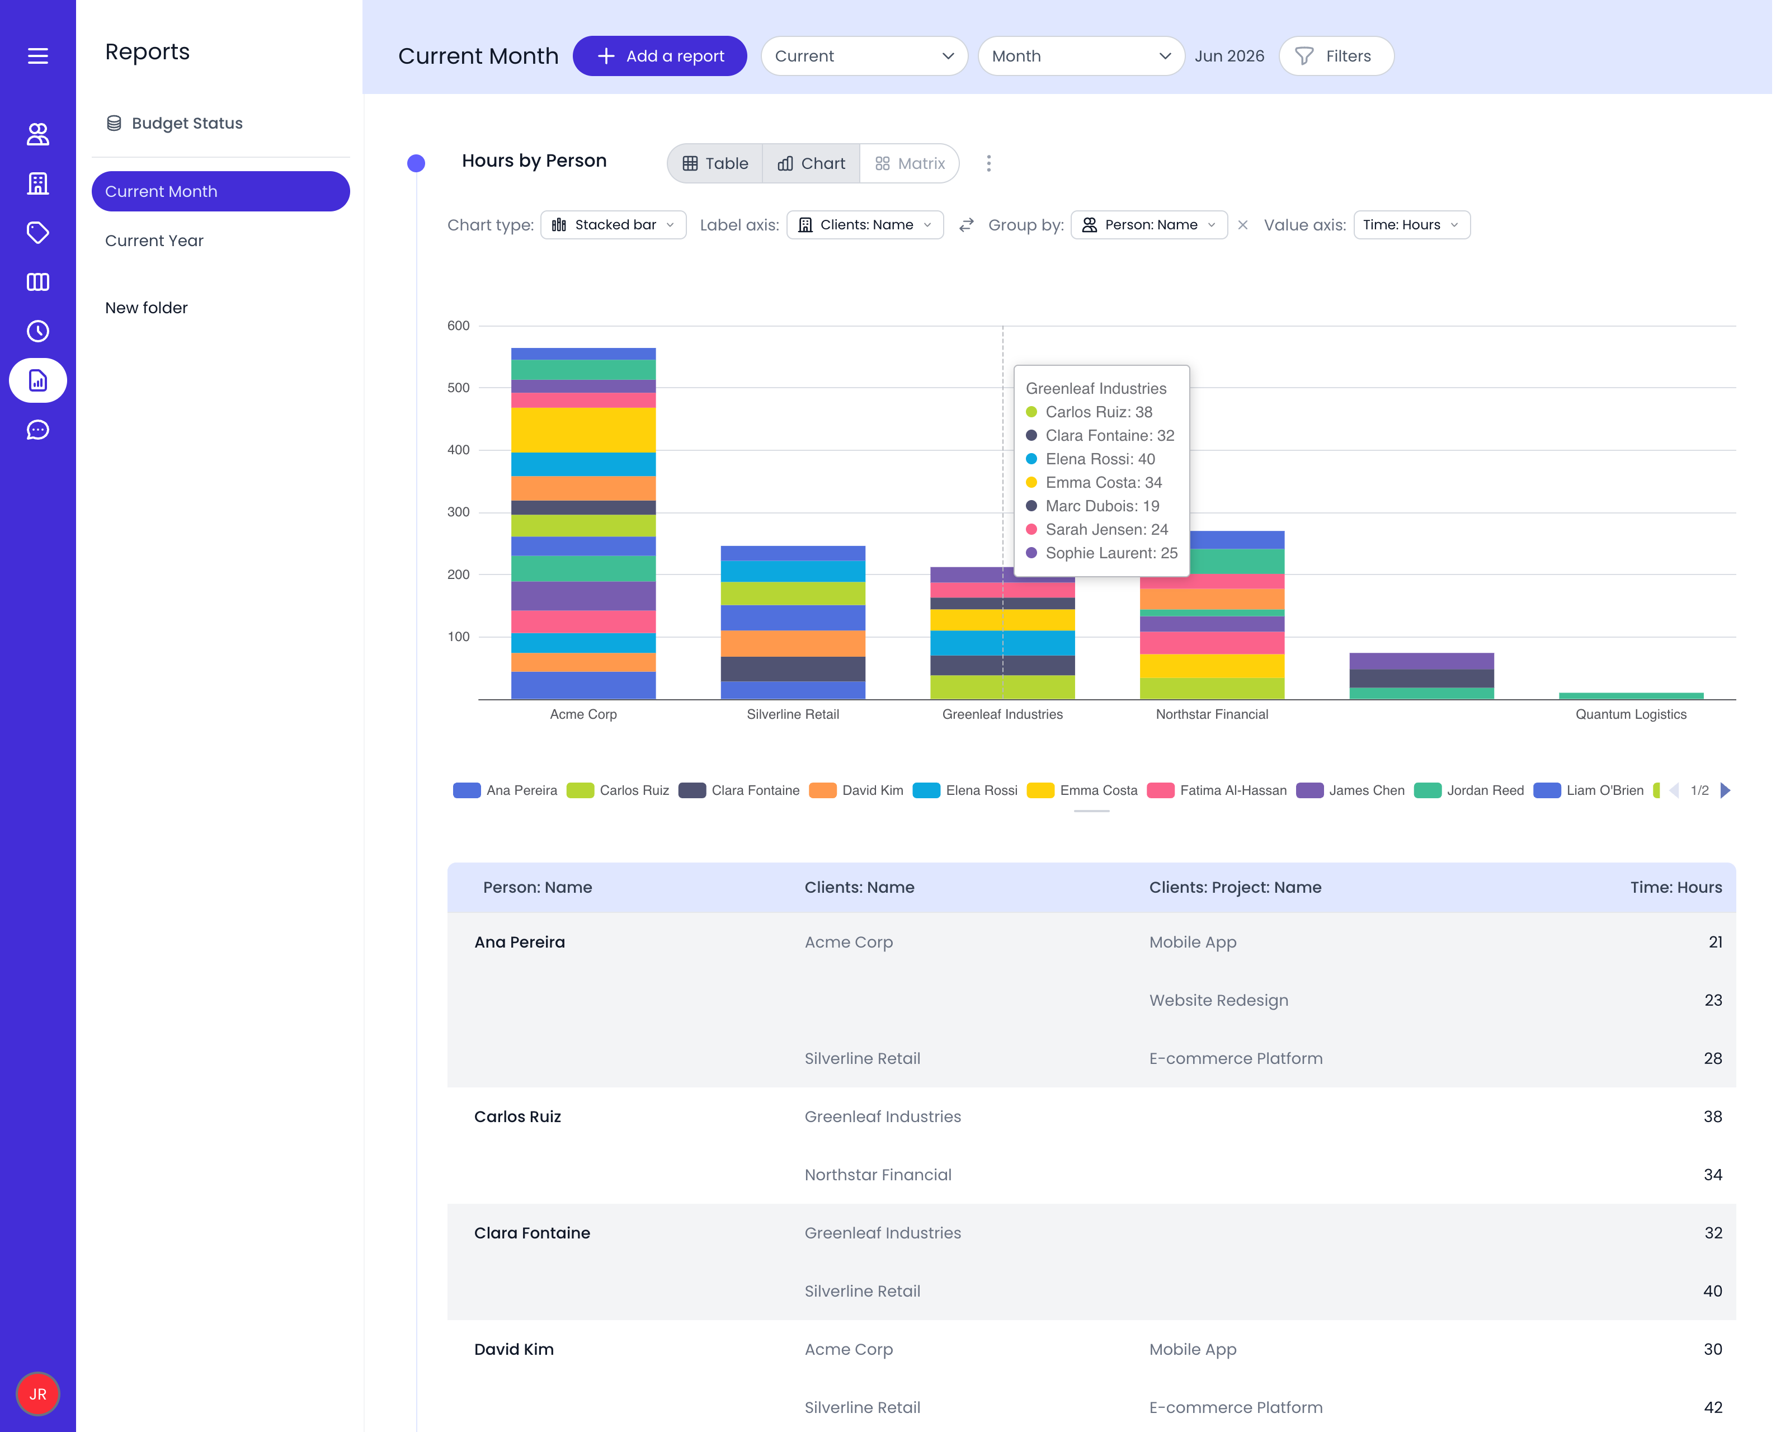Select Carlos Ruiz in the table

click(x=517, y=1117)
